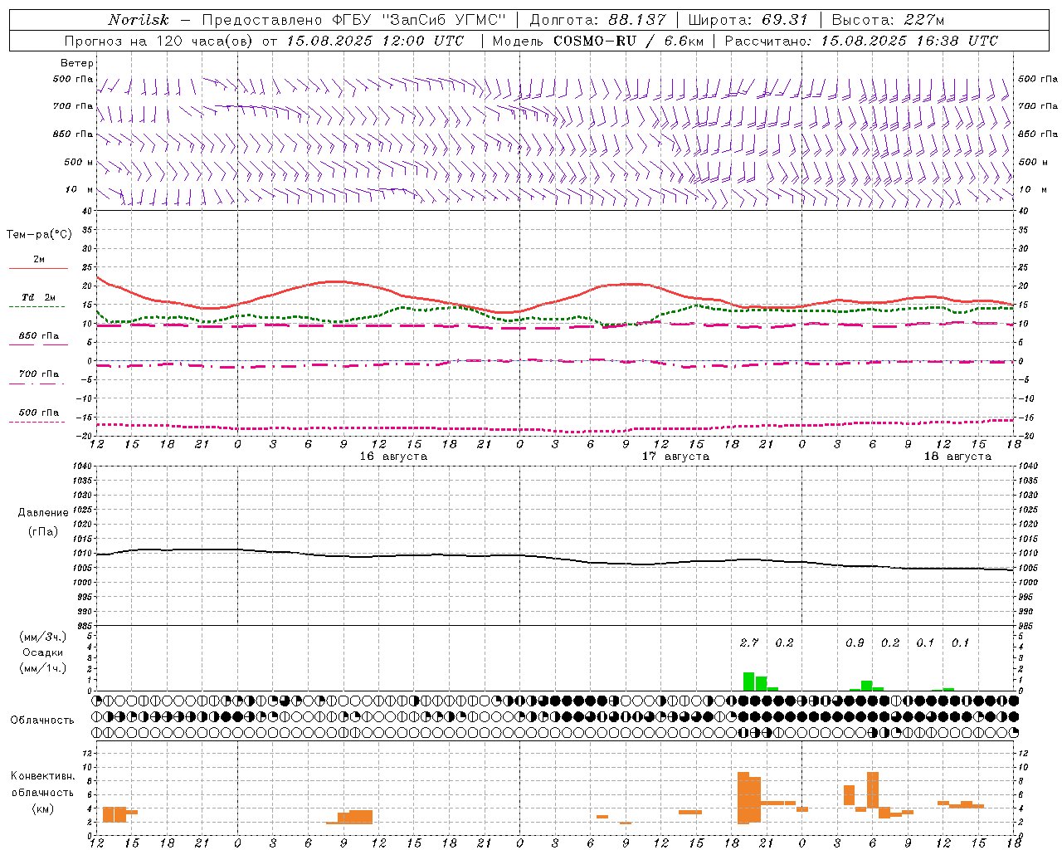Click the "Осадки" precipitation label
1062x850 pixels.
43,652
